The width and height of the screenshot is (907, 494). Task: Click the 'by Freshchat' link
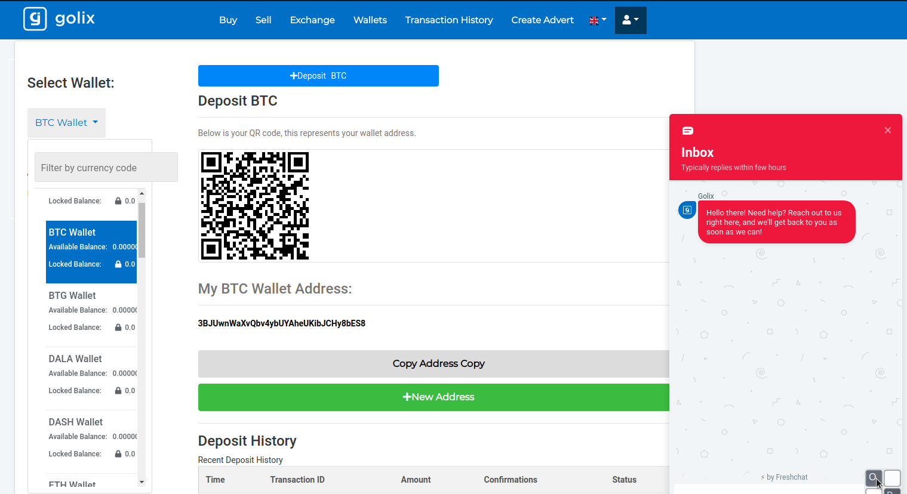coord(784,477)
